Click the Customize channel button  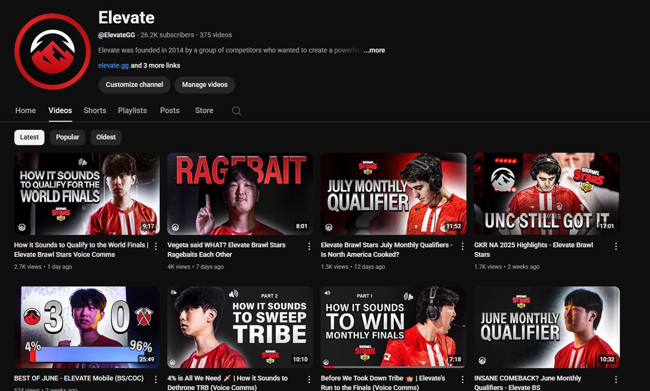(x=134, y=85)
